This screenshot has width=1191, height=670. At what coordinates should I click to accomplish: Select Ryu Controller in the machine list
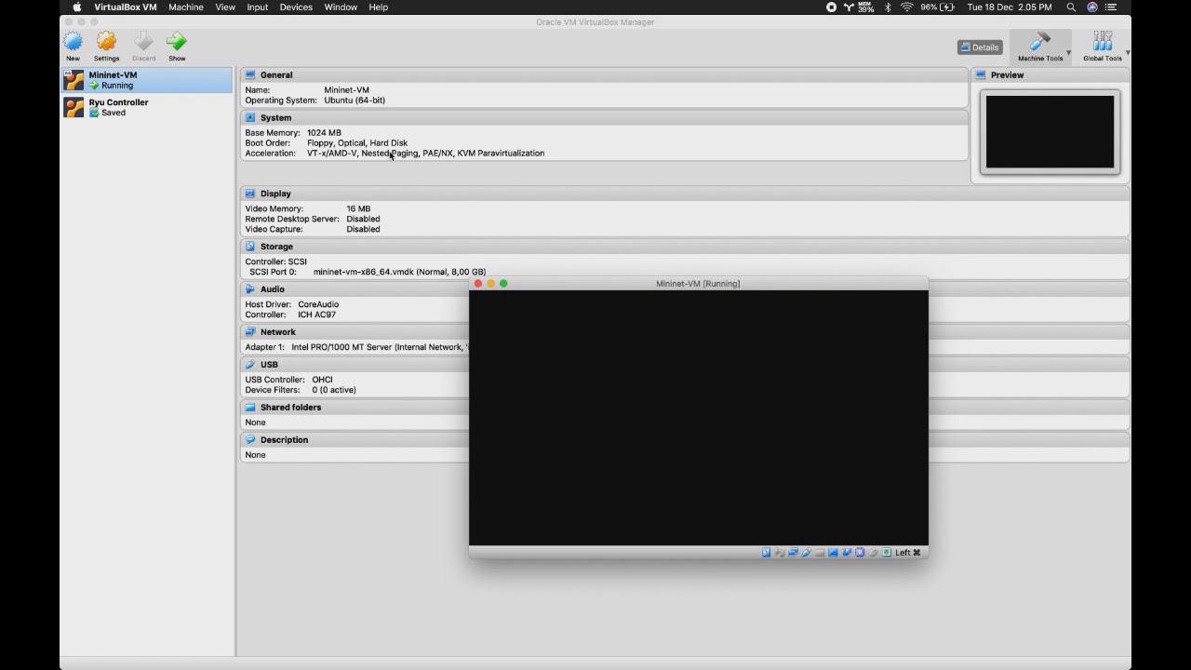coord(147,107)
